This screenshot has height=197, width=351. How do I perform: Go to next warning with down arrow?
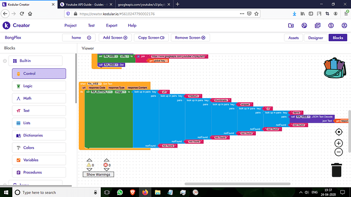(90, 170)
